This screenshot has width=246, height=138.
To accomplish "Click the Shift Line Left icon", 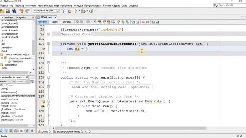I will 133,22.
